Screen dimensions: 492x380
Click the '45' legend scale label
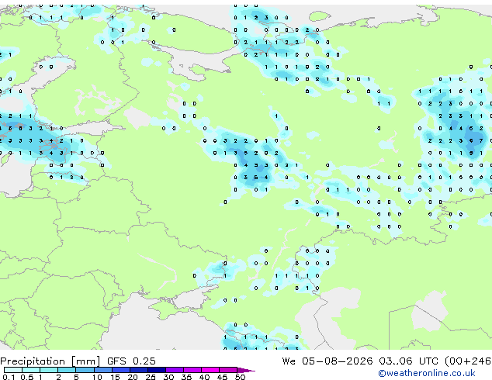[x=223, y=377]
